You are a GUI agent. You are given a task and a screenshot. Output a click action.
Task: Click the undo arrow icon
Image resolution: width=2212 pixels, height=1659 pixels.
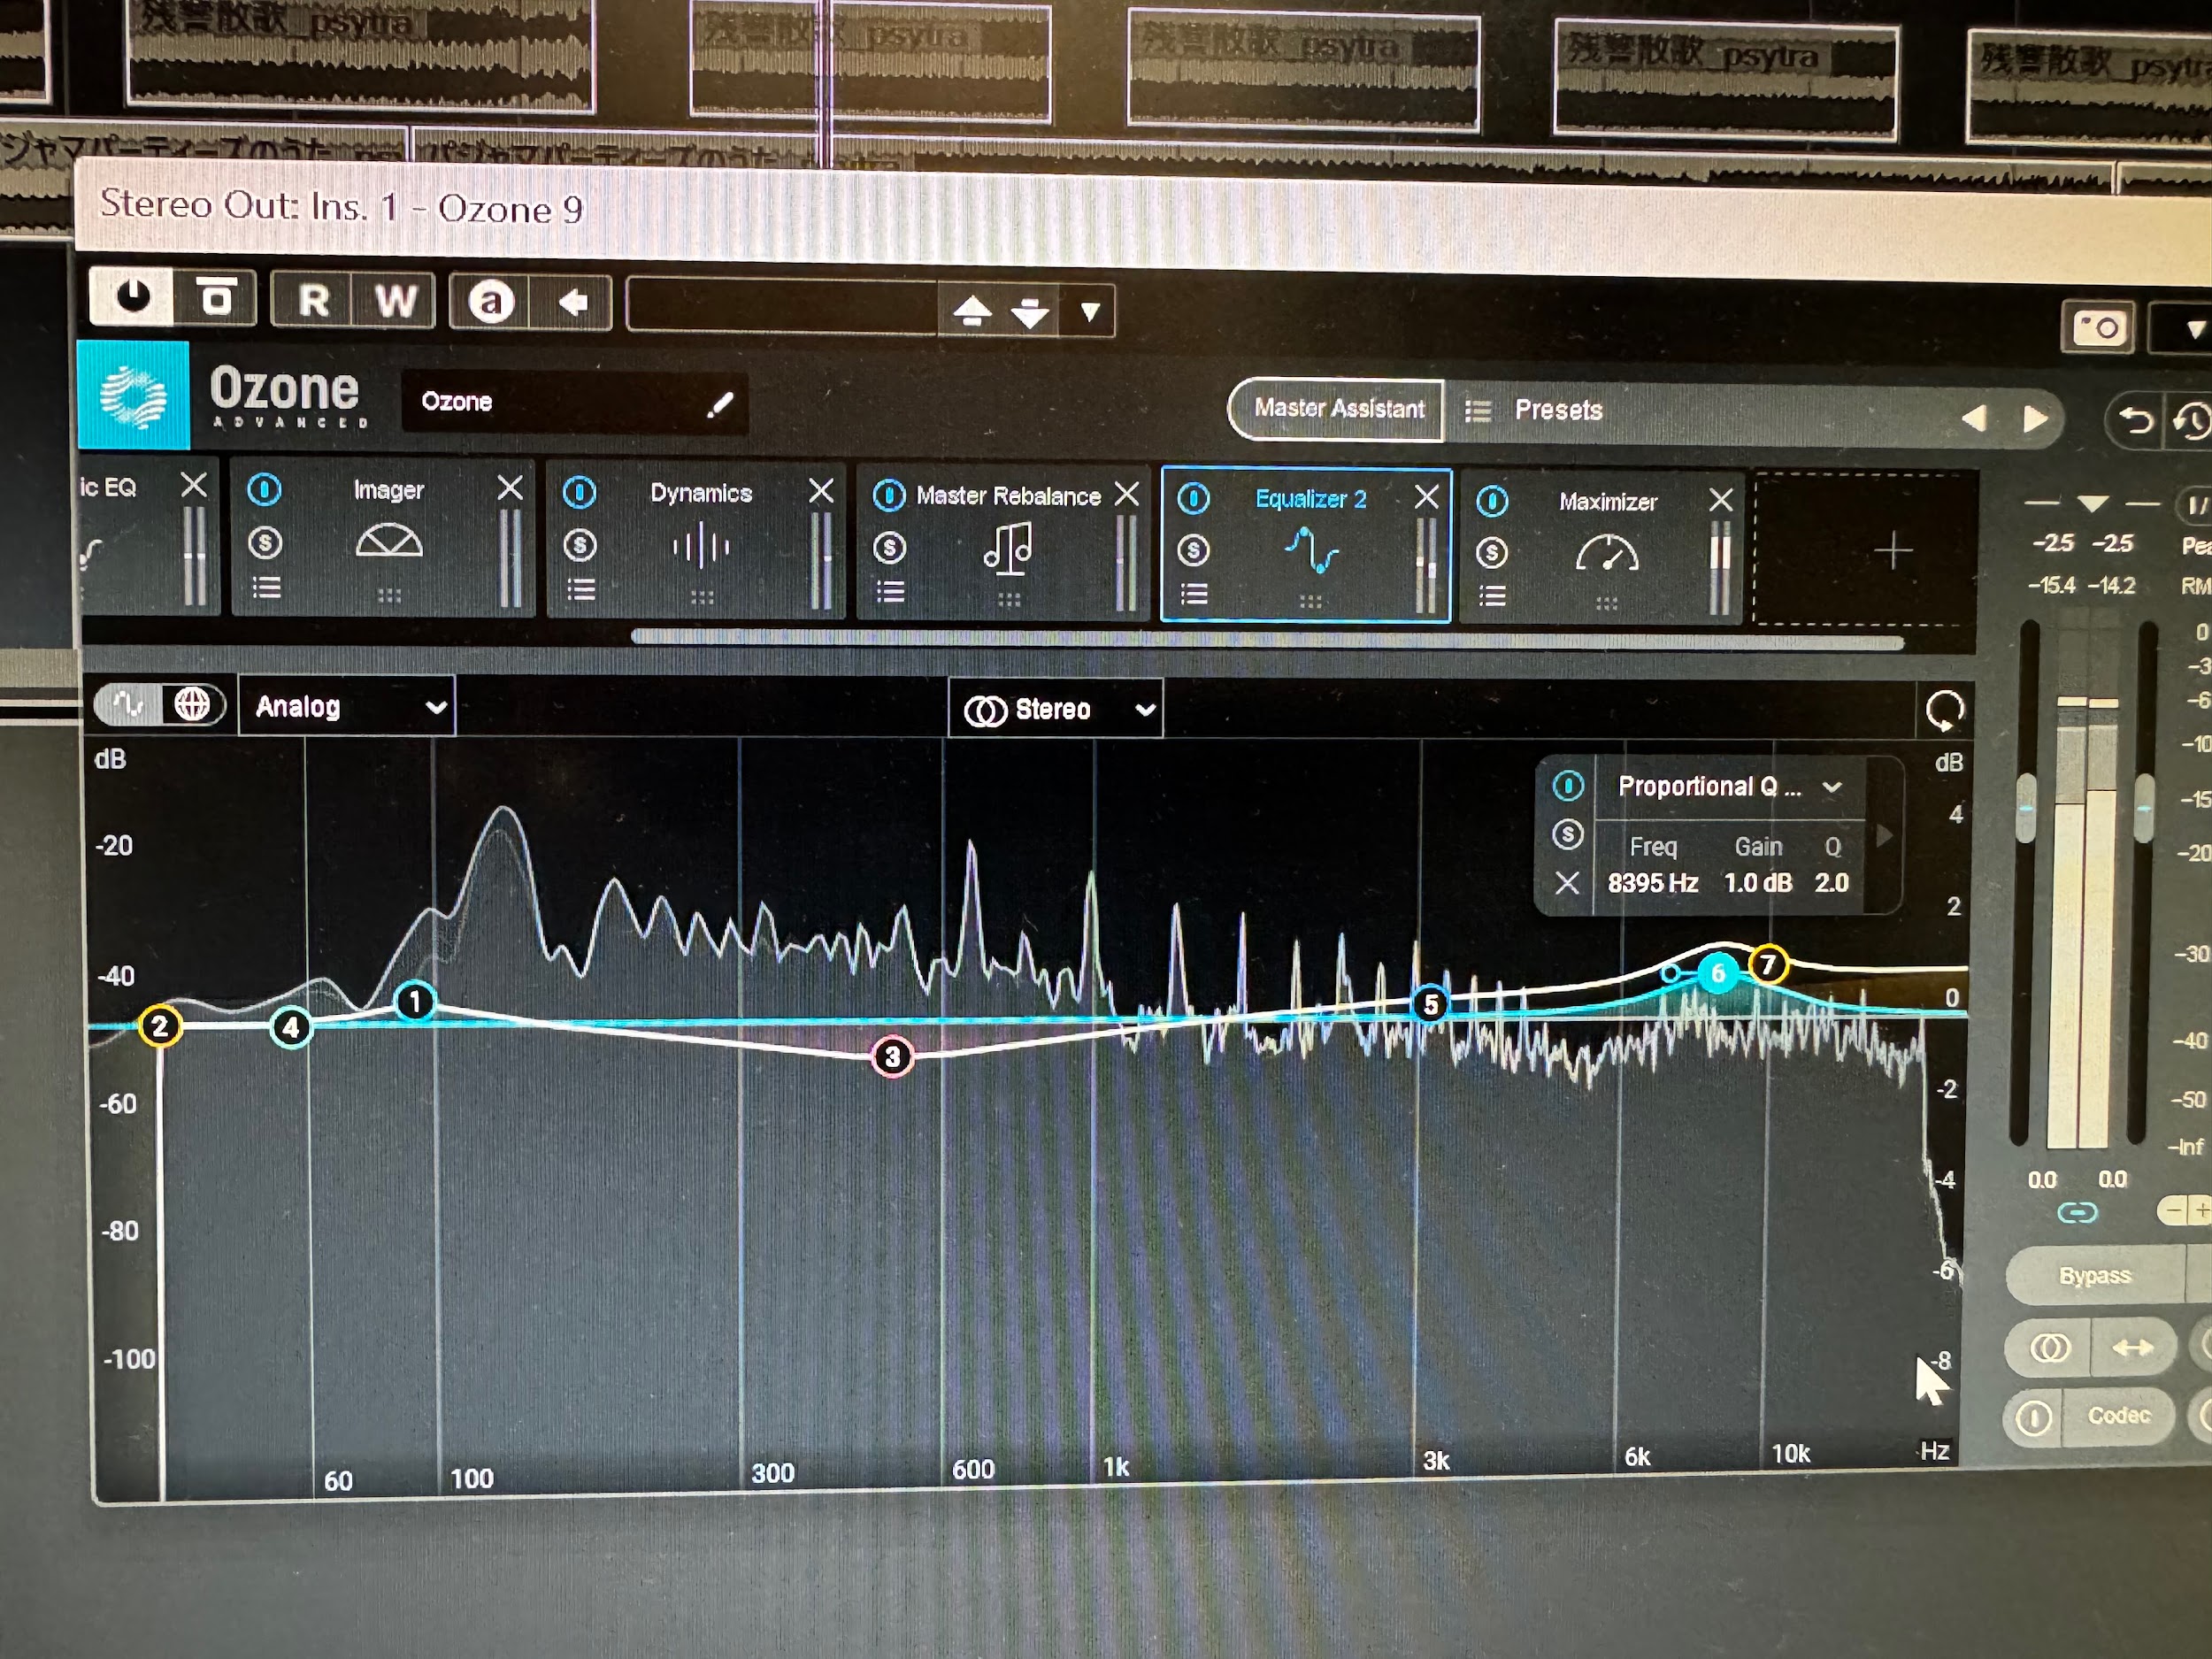pyautogui.click(x=2135, y=419)
